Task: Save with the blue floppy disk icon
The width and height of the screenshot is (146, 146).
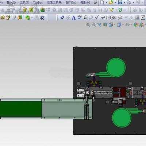Action: click(x=120, y=2)
